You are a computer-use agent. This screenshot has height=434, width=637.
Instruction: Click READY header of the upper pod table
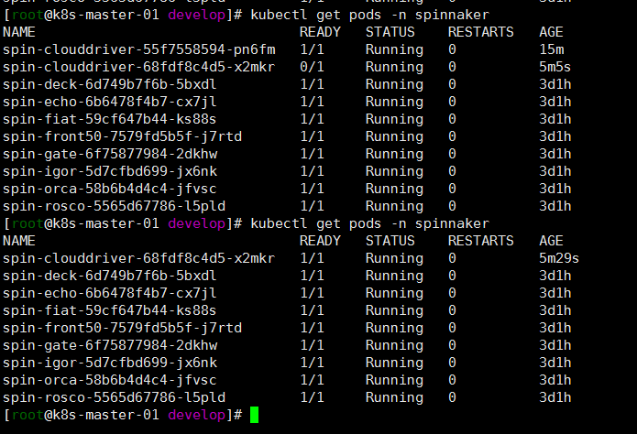[x=320, y=32]
